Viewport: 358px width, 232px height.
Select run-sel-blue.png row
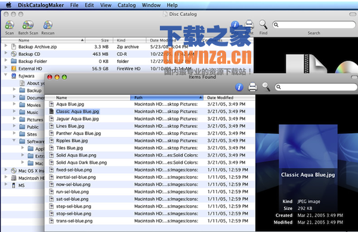pyautogui.click(x=150, y=192)
